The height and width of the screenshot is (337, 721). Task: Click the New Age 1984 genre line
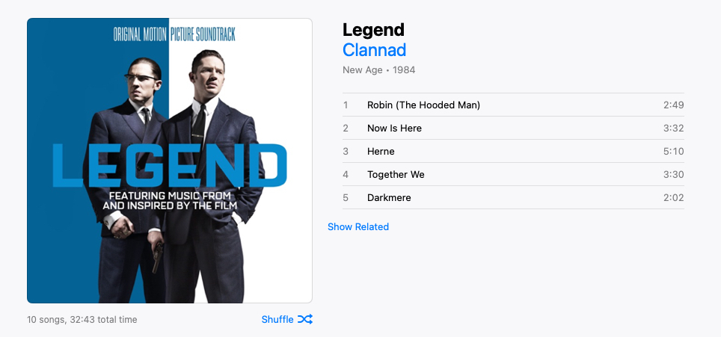pyautogui.click(x=379, y=70)
